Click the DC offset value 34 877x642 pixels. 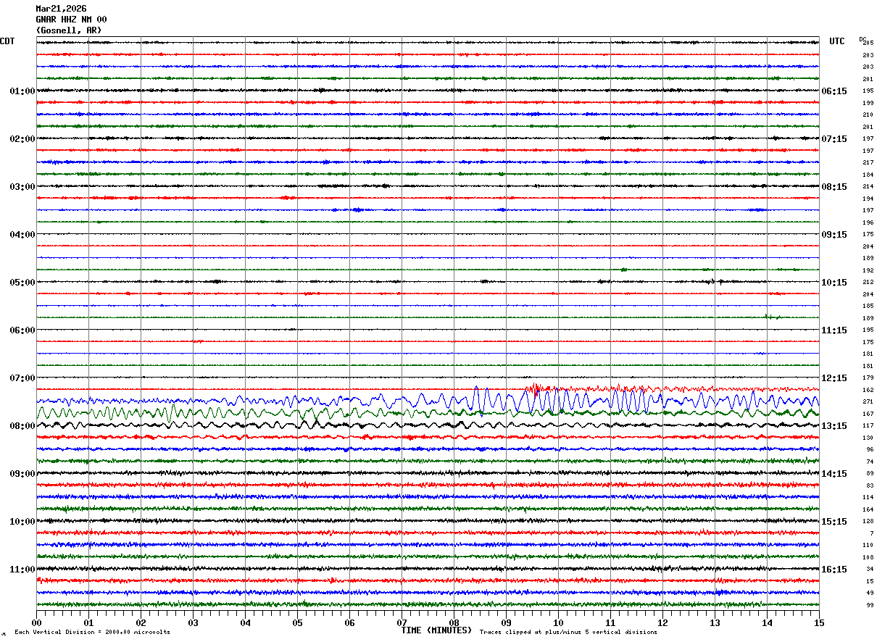point(870,569)
